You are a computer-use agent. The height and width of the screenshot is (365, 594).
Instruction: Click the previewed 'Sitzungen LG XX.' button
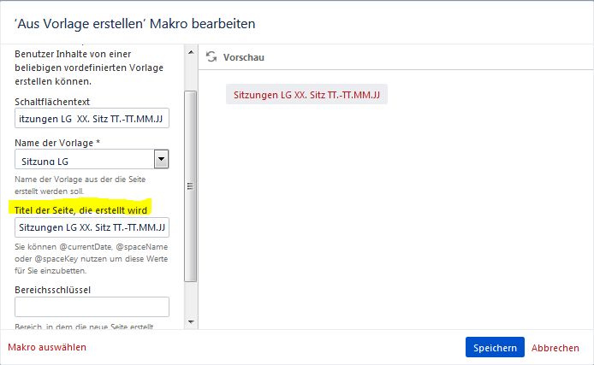[306, 94]
